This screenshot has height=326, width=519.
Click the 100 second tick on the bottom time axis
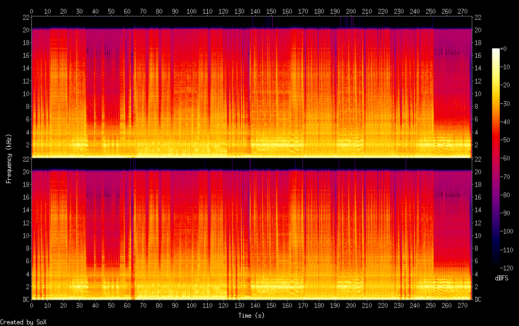tap(191, 306)
